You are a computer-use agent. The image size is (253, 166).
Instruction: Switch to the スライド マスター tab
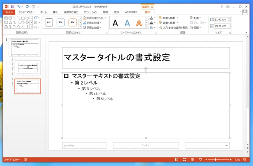[x=26, y=12]
